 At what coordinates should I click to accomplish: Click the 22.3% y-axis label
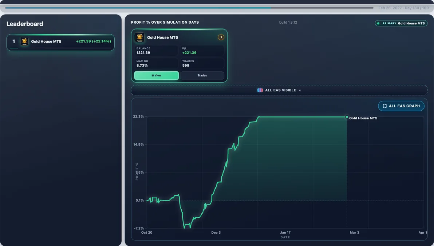tap(138, 116)
